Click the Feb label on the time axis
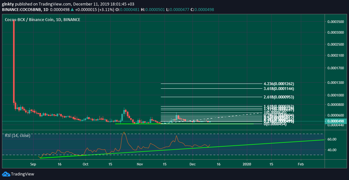Screen dimensions: 349x180 tap(301, 164)
